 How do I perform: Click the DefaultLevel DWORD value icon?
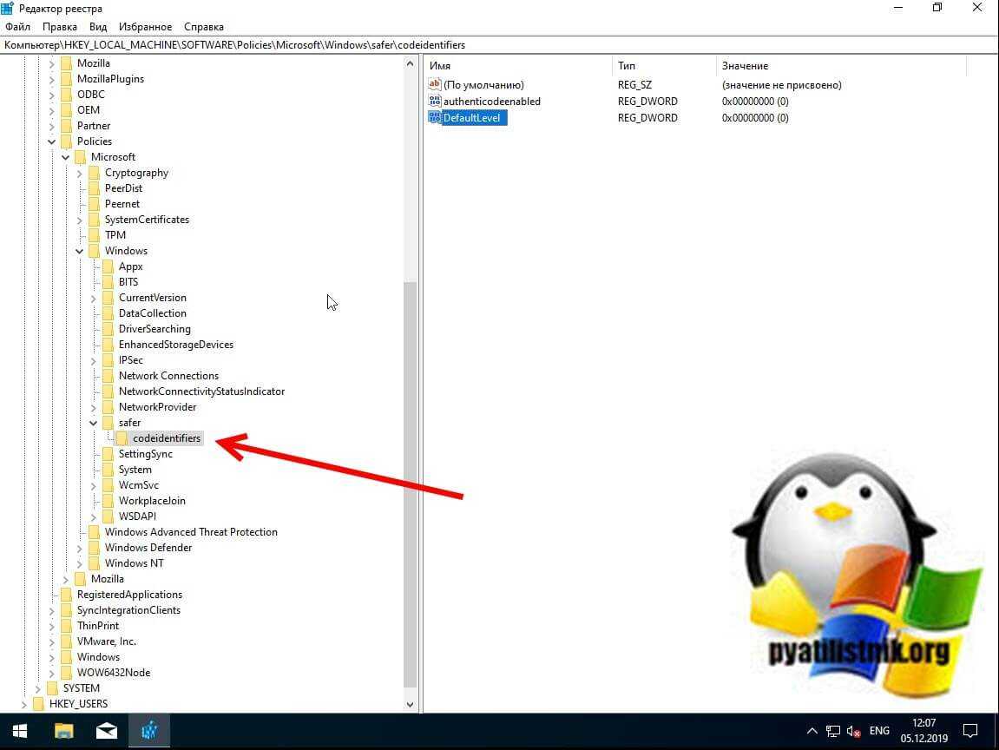(435, 117)
